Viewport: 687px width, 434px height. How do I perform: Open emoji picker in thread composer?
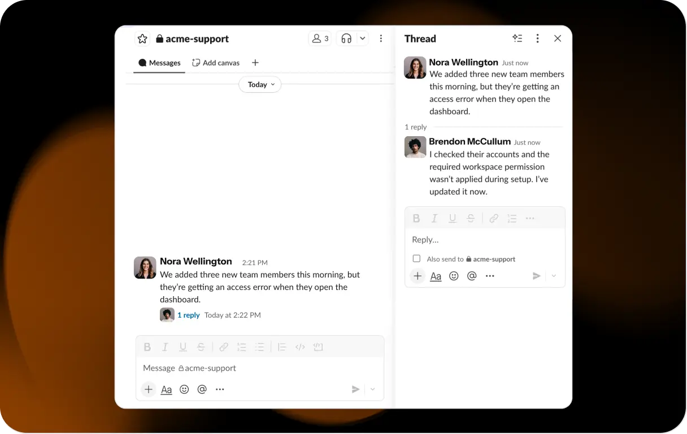(x=454, y=276)
